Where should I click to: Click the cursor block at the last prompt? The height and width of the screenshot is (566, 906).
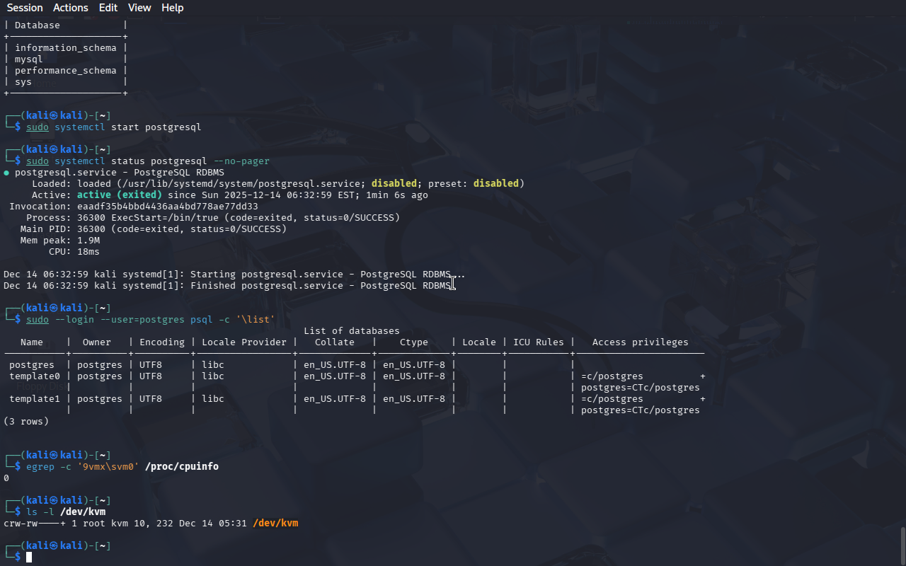(x=29, y=558)
